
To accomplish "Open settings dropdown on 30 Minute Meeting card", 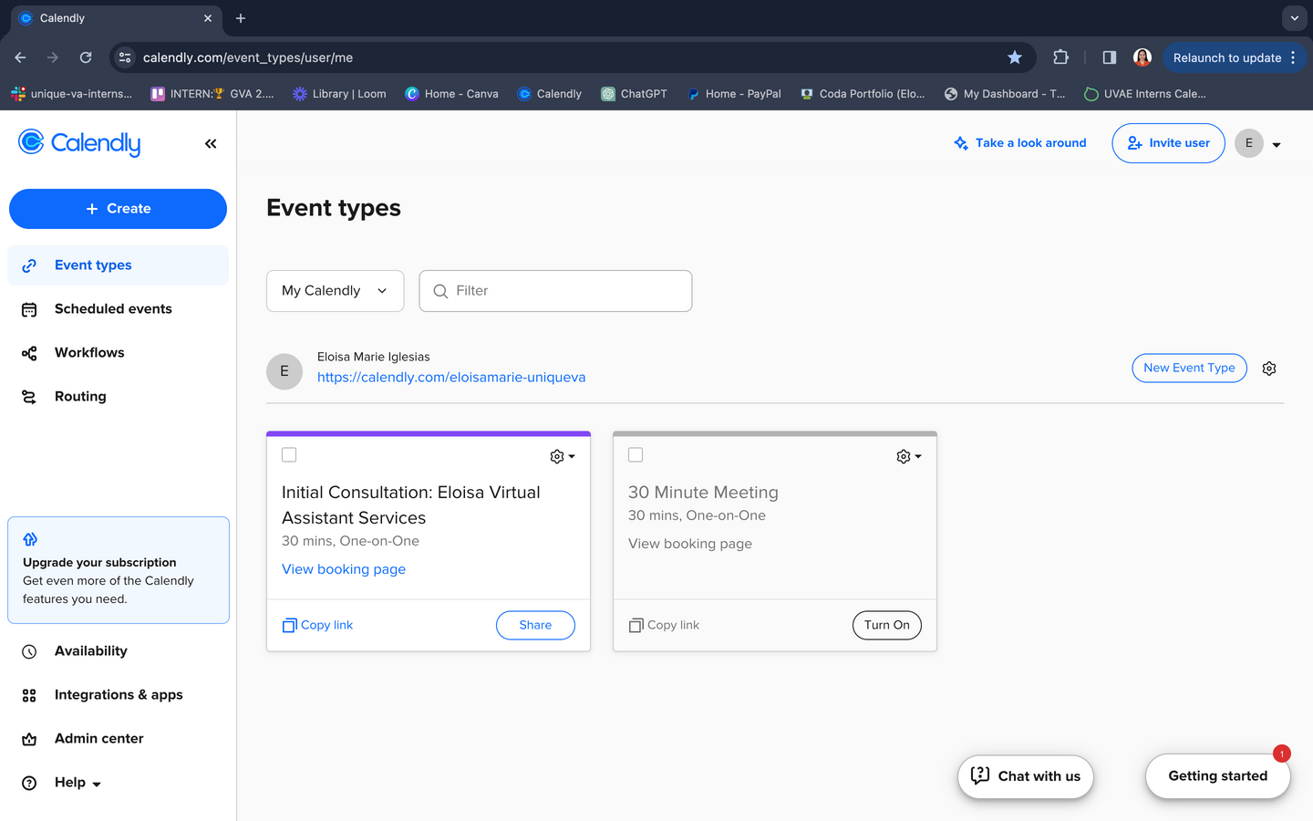I will tap(909, 456).
